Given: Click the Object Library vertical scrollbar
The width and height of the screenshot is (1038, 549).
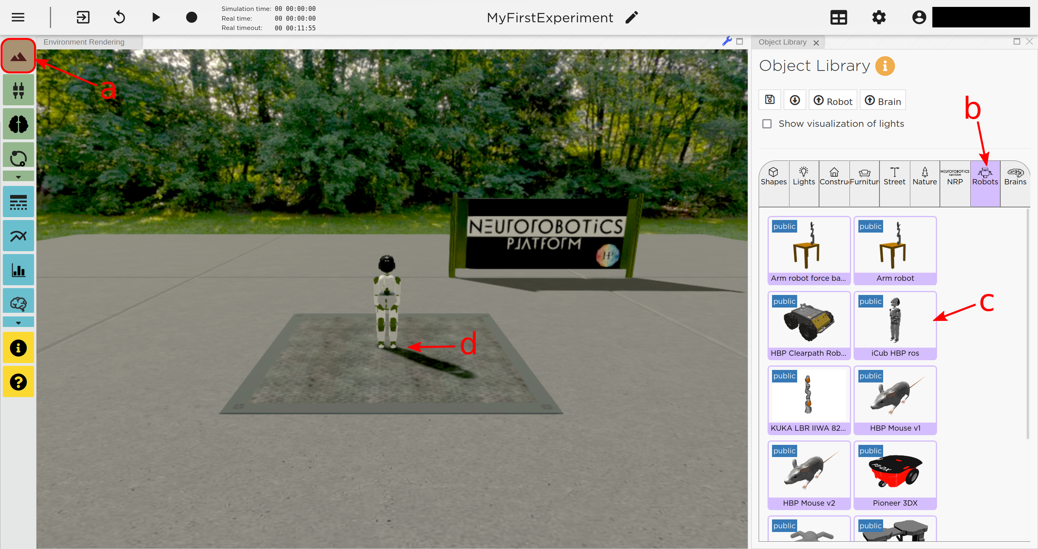Looking at the screenshot, I should (x=1028, y=324).
